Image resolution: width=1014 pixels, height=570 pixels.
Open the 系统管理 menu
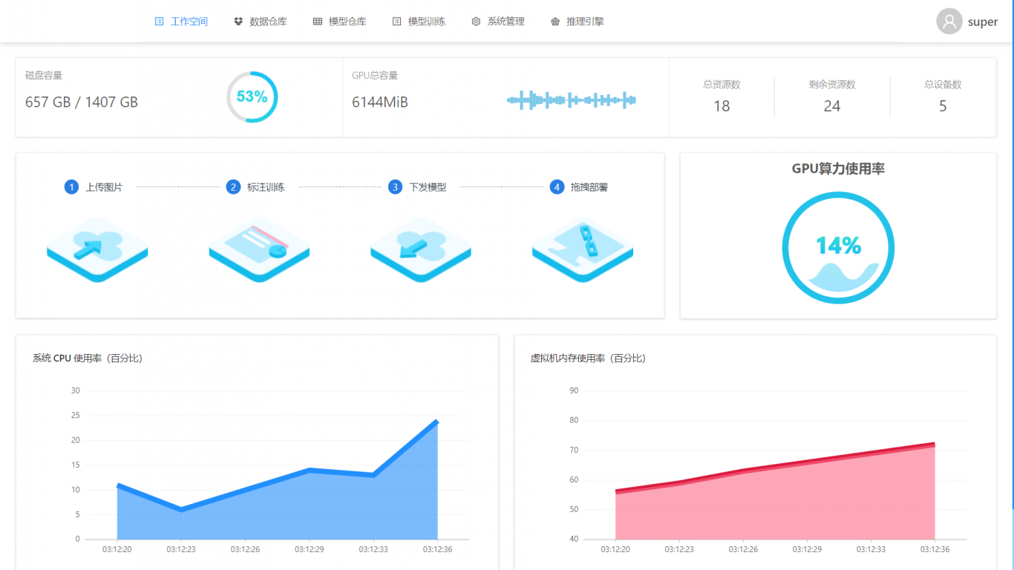498,22
